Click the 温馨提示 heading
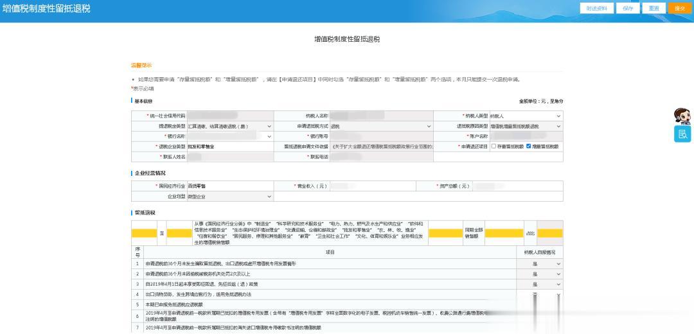Image resolution: width=694 pixels, height=334 pixels. (141, 65)
